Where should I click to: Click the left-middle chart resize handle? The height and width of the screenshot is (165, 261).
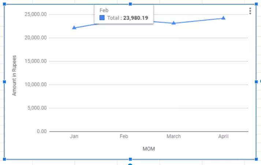pyautogui.click(x=4, y=82)
